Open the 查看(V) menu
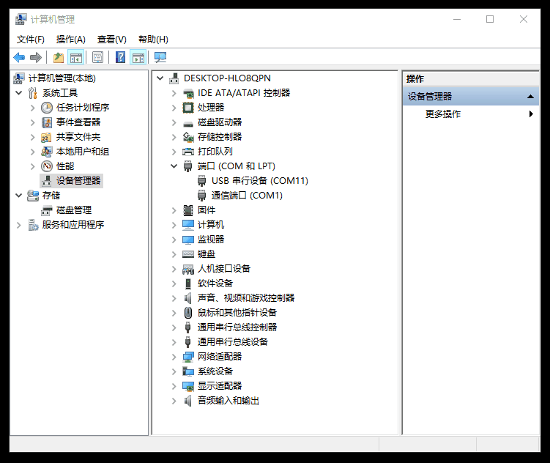Viewport: 550px width, 463px height. [x=111, y=40]
